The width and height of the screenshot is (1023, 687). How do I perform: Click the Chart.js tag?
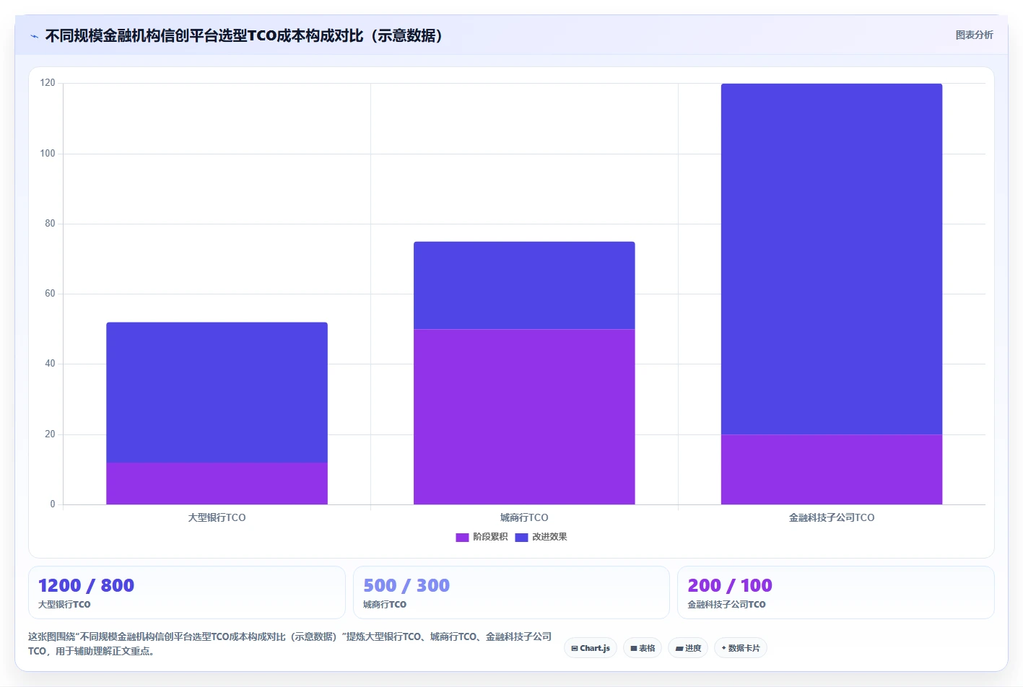(591, 648)
